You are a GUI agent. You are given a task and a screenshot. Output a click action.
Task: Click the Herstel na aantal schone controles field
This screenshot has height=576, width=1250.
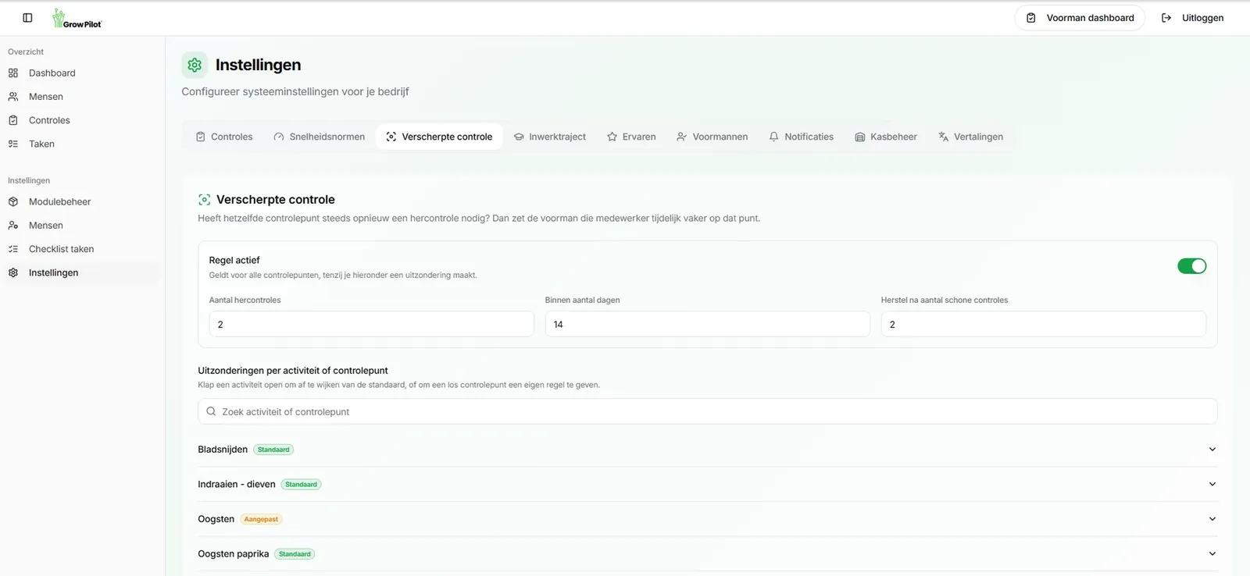click(1044, 324)
